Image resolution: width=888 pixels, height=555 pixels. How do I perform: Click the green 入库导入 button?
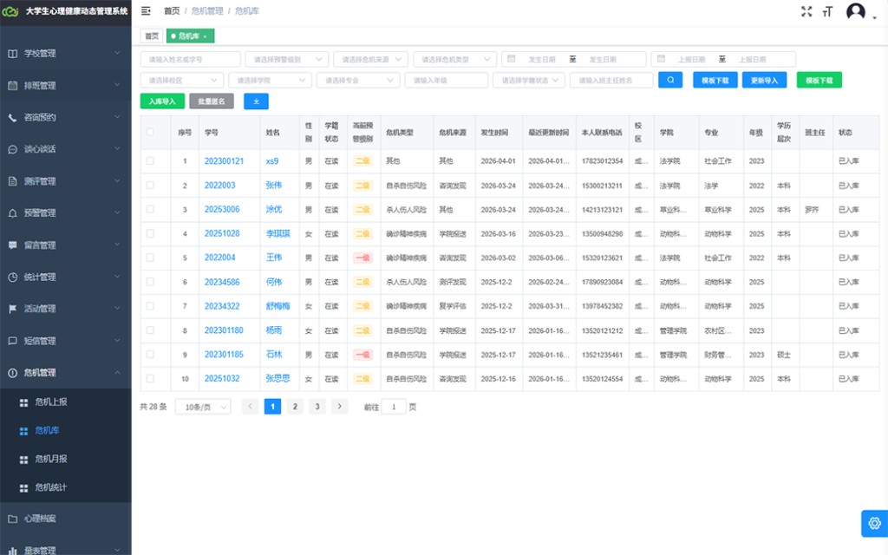click(x=162, y=101)
